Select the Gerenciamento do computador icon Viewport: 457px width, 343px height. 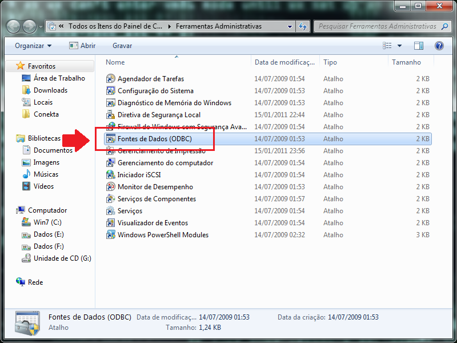coord(110,163)
